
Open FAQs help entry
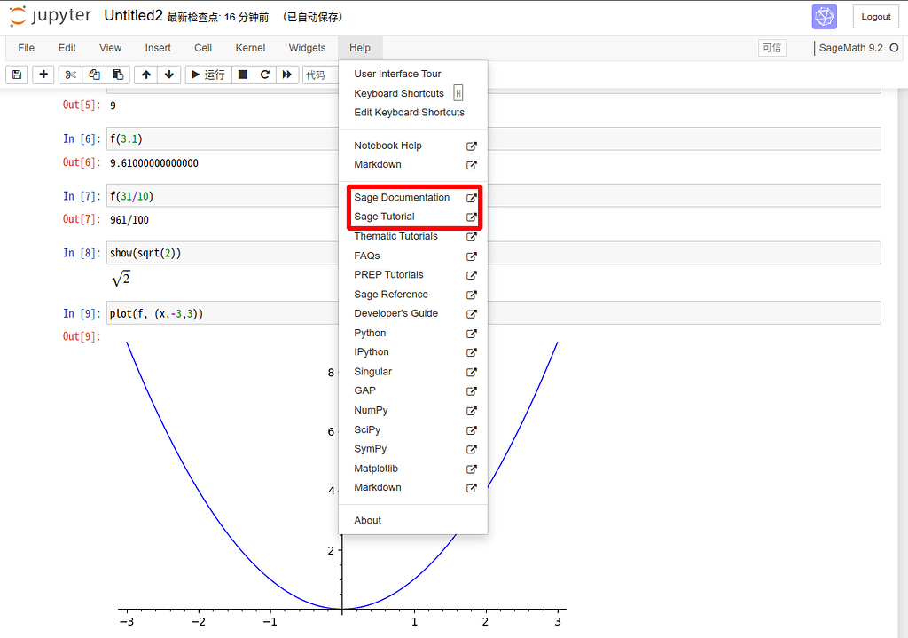coord(413,256)
